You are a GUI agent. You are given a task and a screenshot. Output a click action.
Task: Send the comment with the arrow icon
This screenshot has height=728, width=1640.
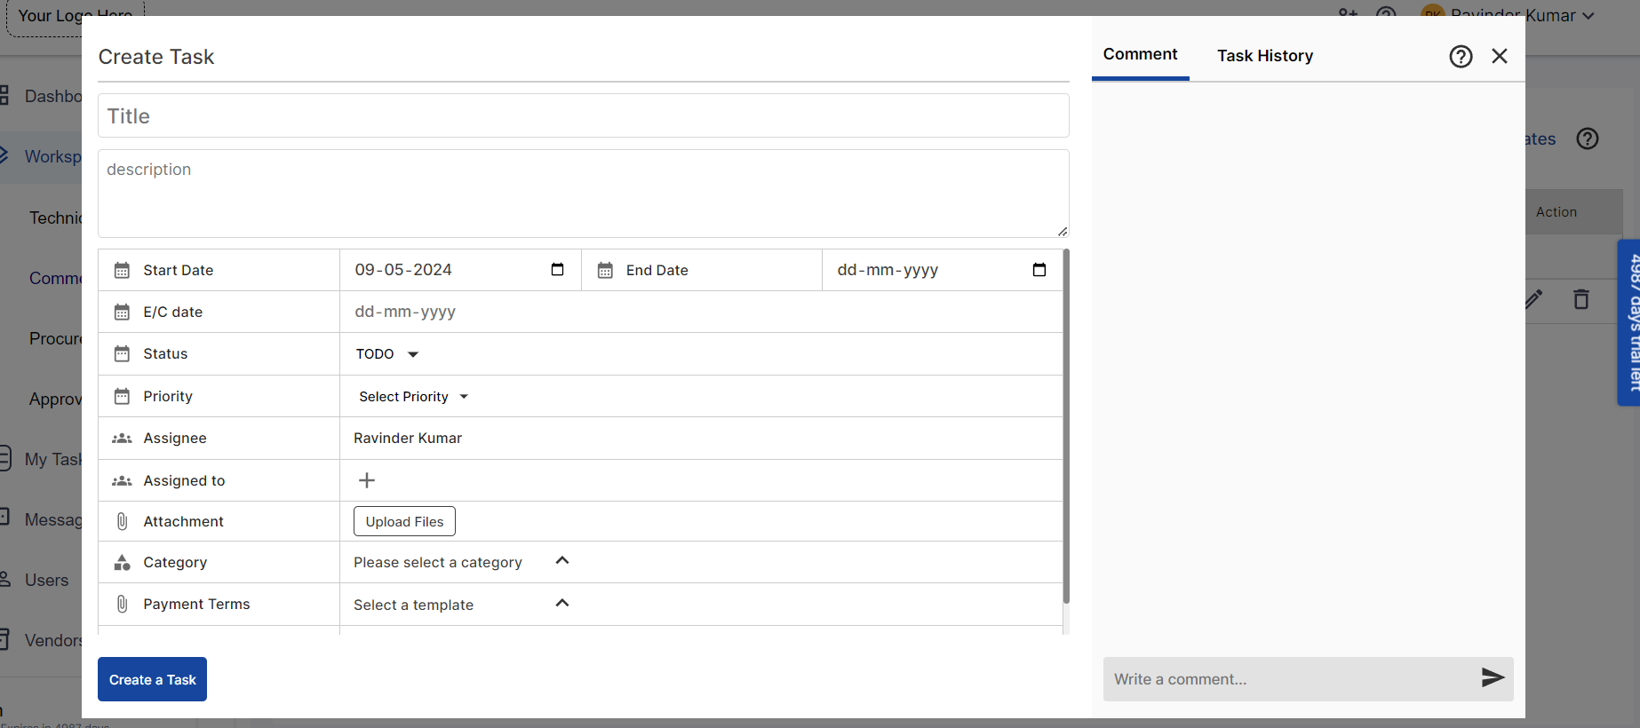(x=1493, y=678)
